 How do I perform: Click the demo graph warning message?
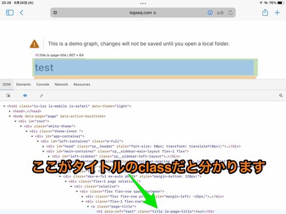pyautogui.click(x=138, y=44)
